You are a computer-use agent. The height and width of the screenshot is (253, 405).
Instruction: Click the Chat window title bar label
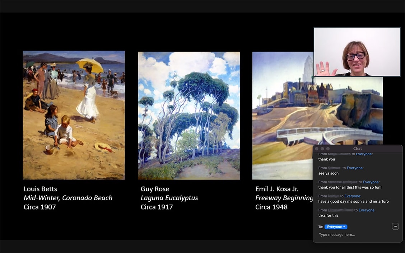(358, 149)
